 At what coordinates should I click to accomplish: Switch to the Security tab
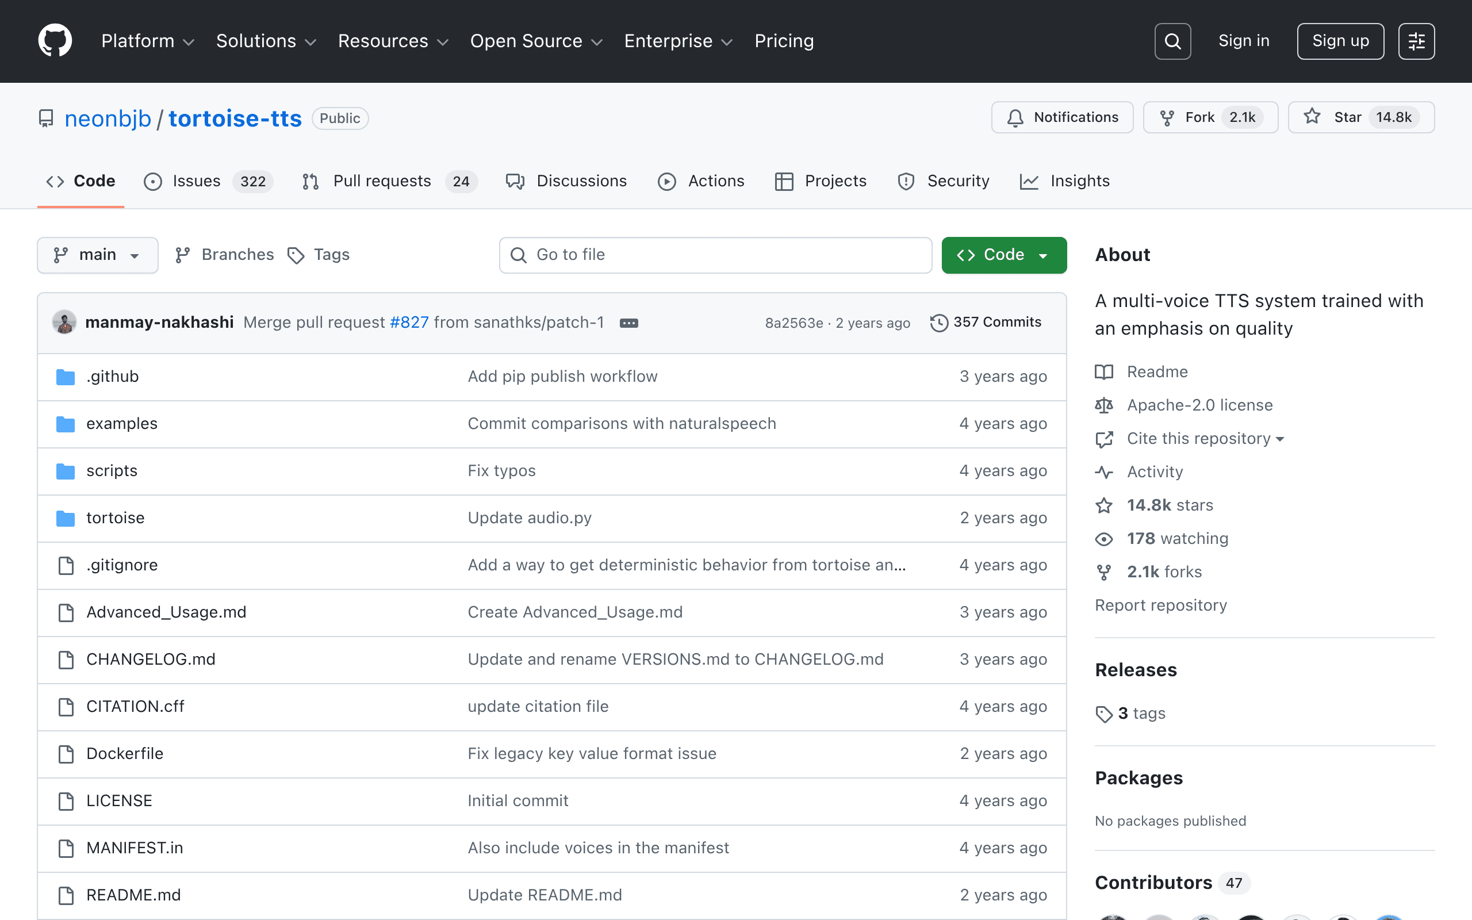pos(944,181)
